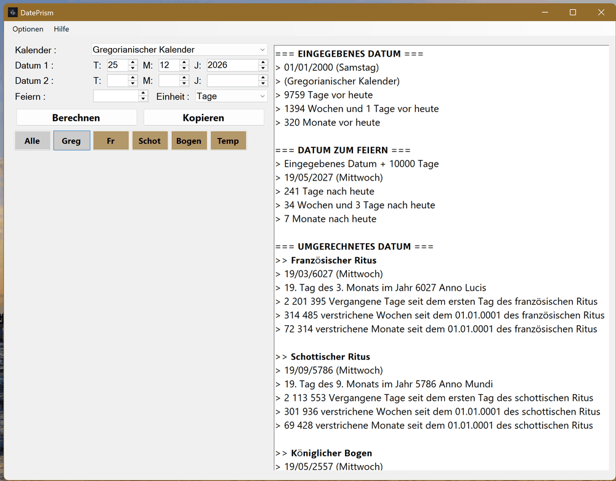This screenshot has width=616, height=481.
Task: Decrease the Datum 2 month value
Action: click(184, 83)
